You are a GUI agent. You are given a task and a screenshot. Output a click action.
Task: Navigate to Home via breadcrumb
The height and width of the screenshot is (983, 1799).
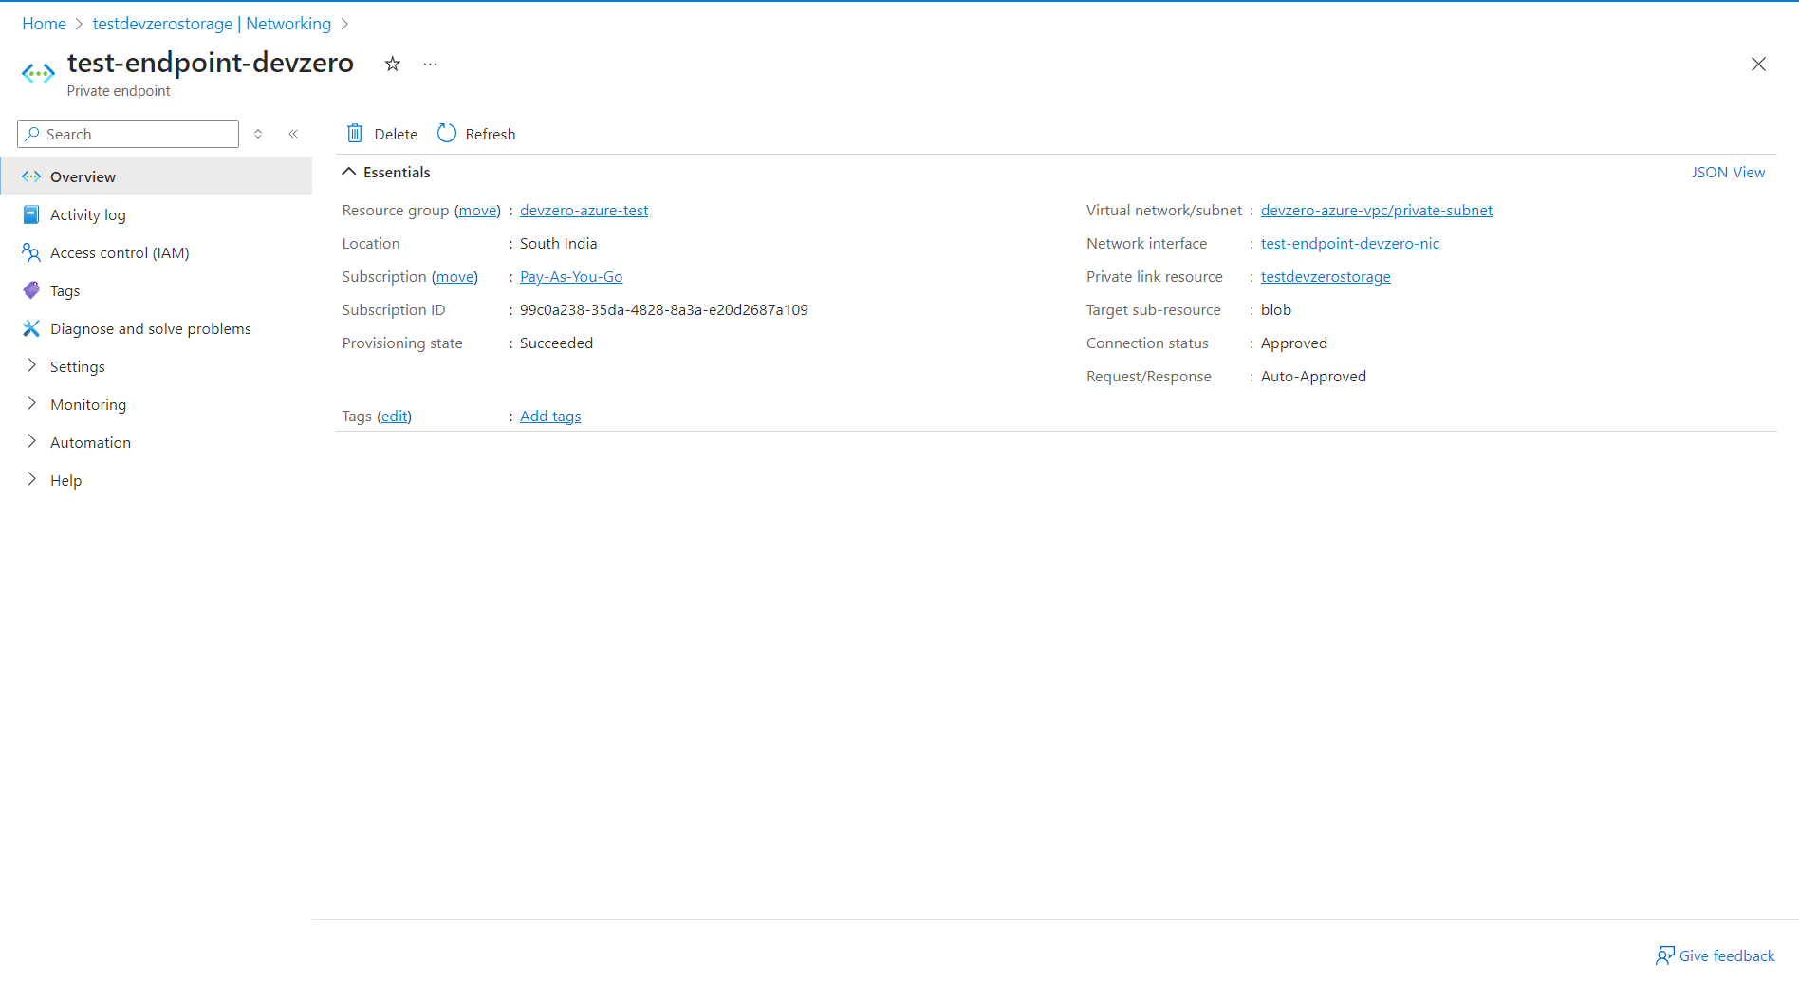(x=44, y=23)
